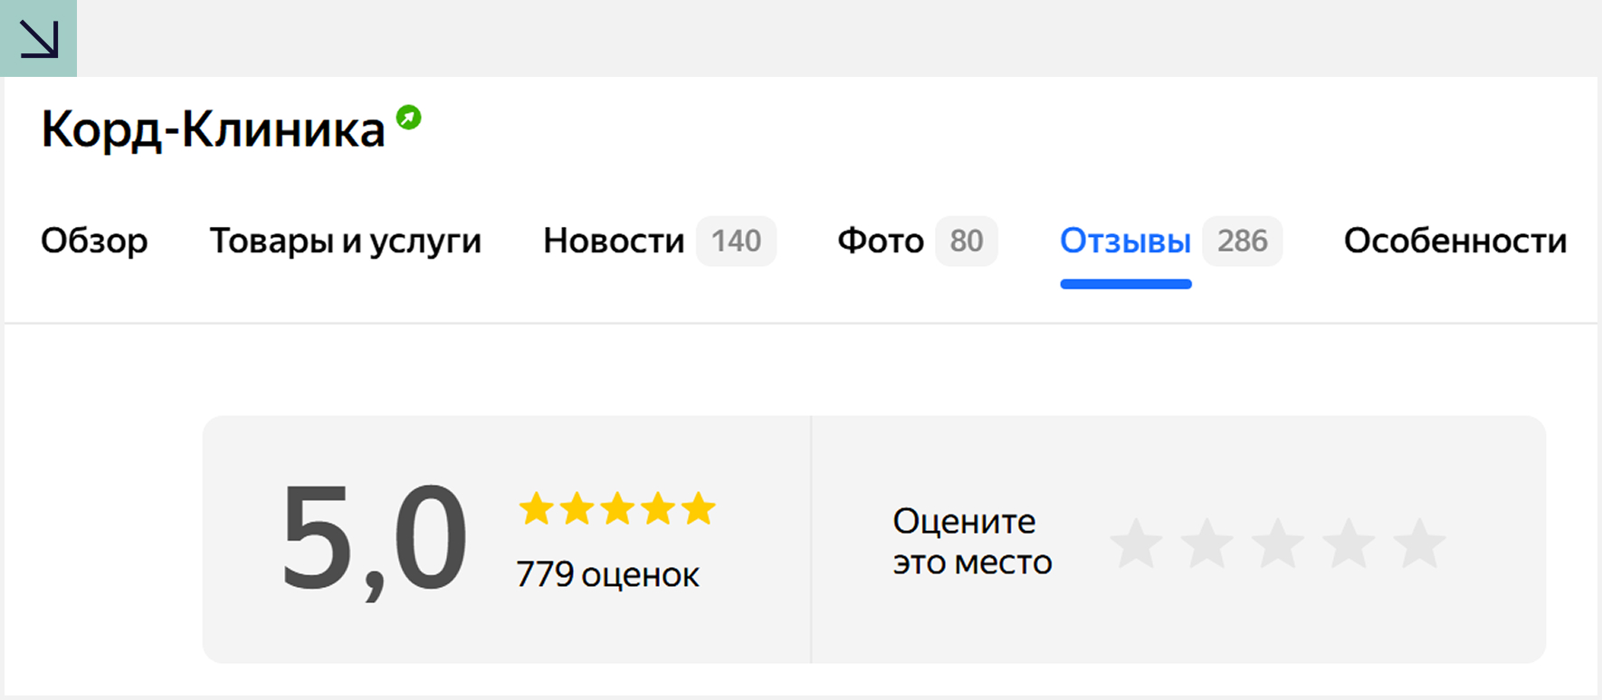The height and width of the screenshot is (700, 1602).
Task: Rate this place five stars
Action: [1419, 544]
